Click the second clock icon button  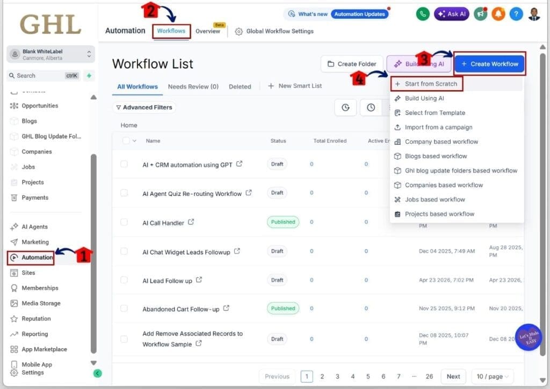(371, 107)
